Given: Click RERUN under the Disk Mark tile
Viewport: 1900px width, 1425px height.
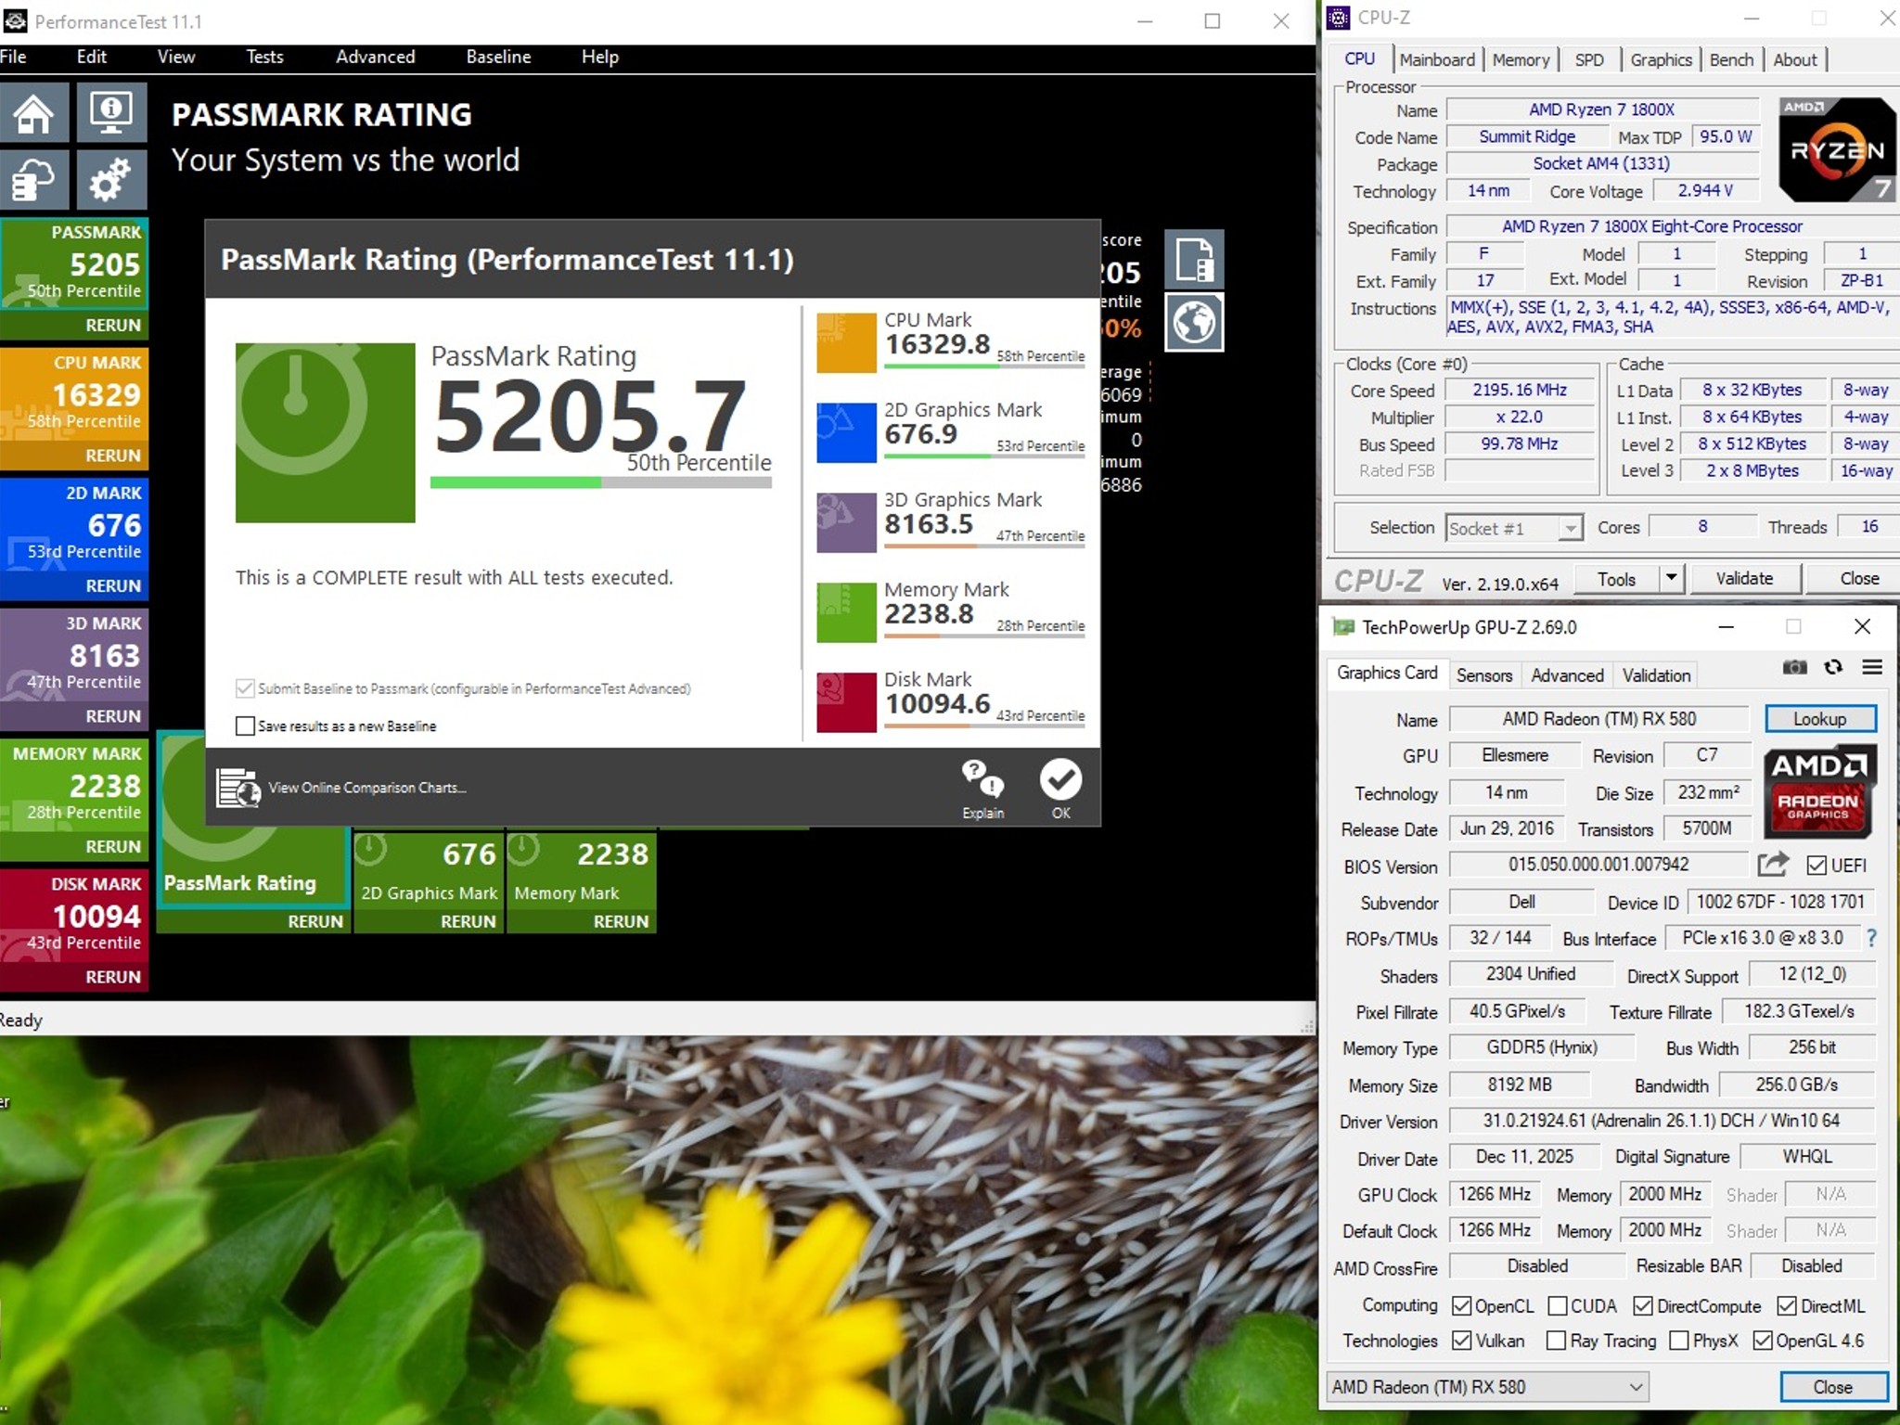Looking at the screenshot, I should (x=113, y=977).
